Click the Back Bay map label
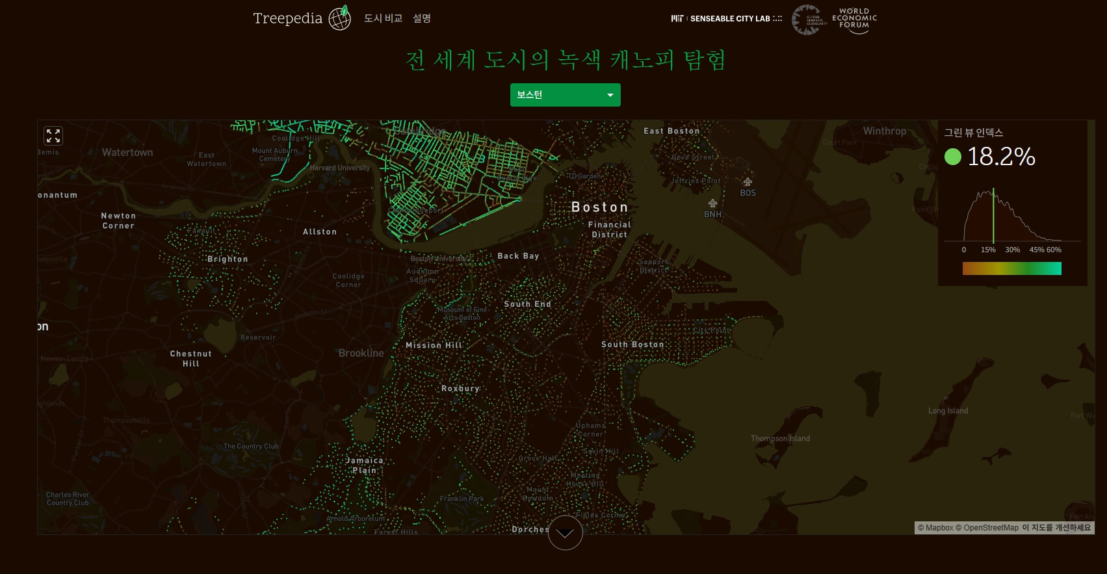The width and height of the screenshot is (1107, 574). (518, 256)
